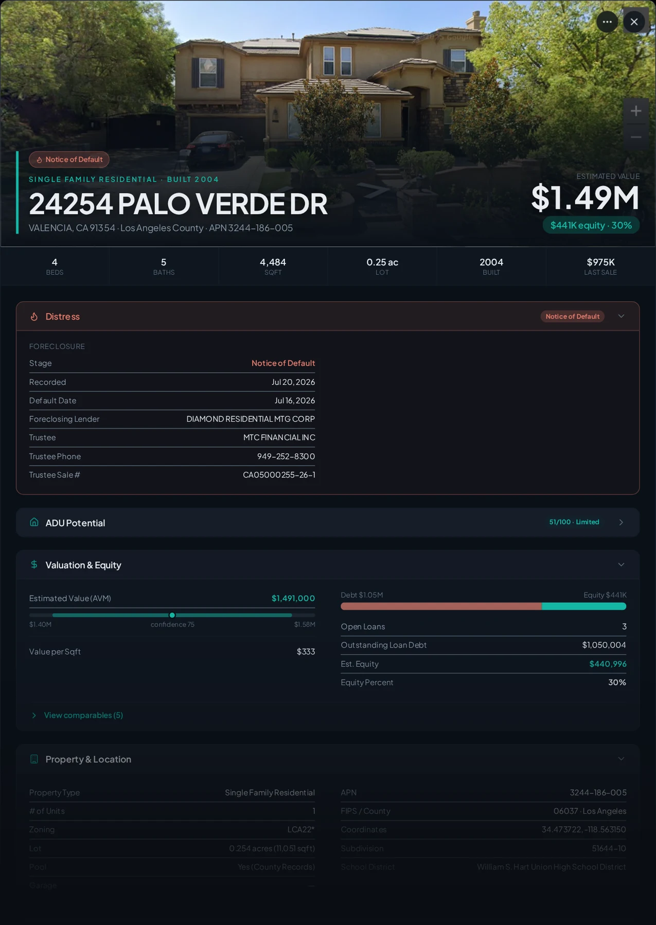Click the Default Date Jul 16, 2026
Viewport: 656px width, 925px height.
[x=295, y=401]
